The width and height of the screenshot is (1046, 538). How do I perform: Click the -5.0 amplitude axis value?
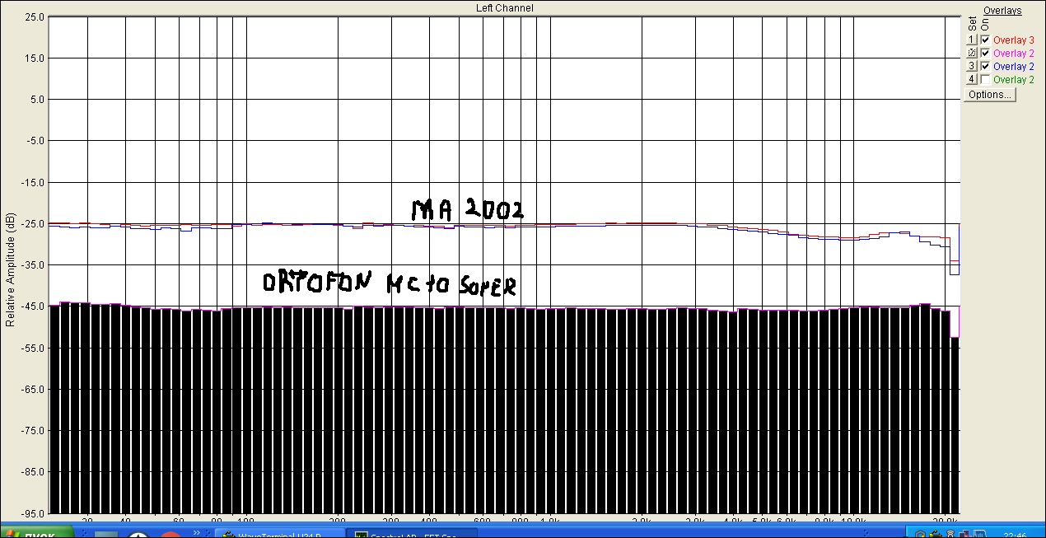[35, 141]
